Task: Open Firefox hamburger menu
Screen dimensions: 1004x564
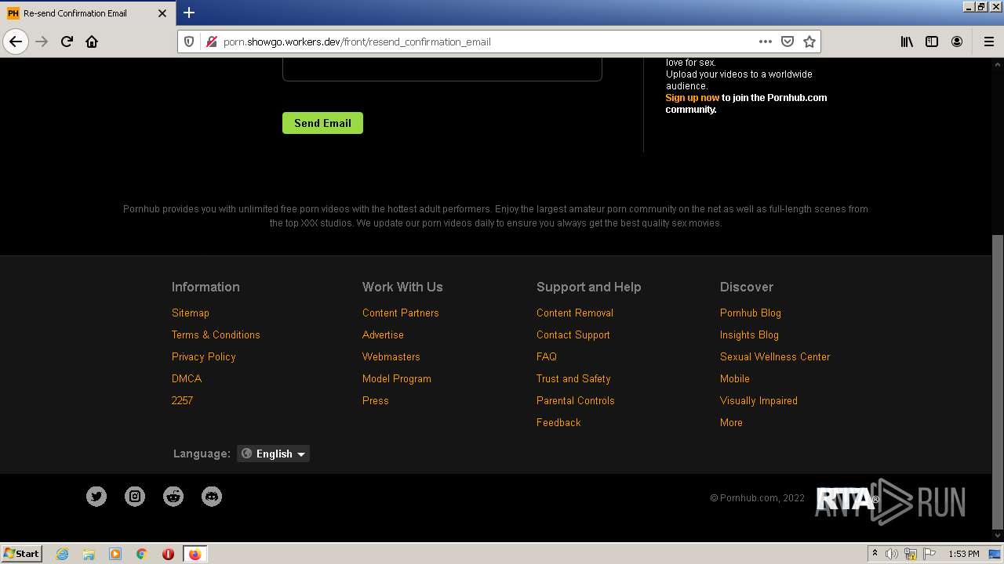Action: coord(989,42)
